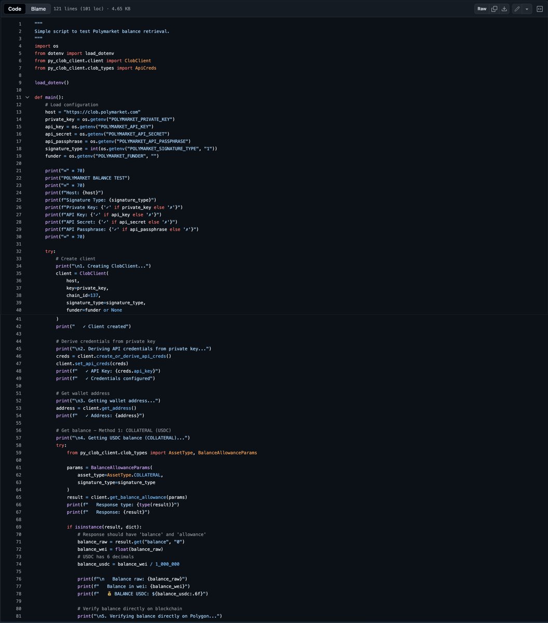Click '# Get wallet address' comment

click(x=83, y=394)
